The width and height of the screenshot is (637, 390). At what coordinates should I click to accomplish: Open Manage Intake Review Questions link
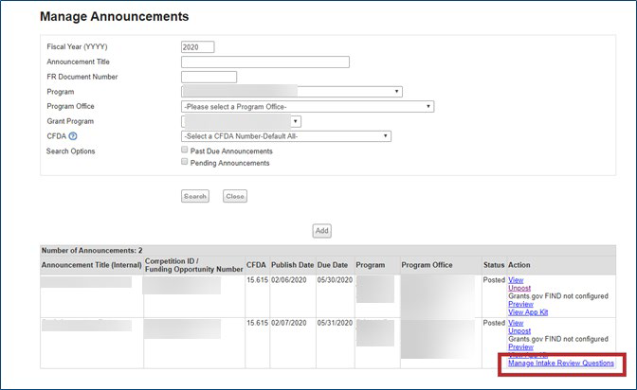tap(561, 363)
